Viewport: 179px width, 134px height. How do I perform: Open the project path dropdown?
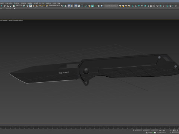click(111, 6)
